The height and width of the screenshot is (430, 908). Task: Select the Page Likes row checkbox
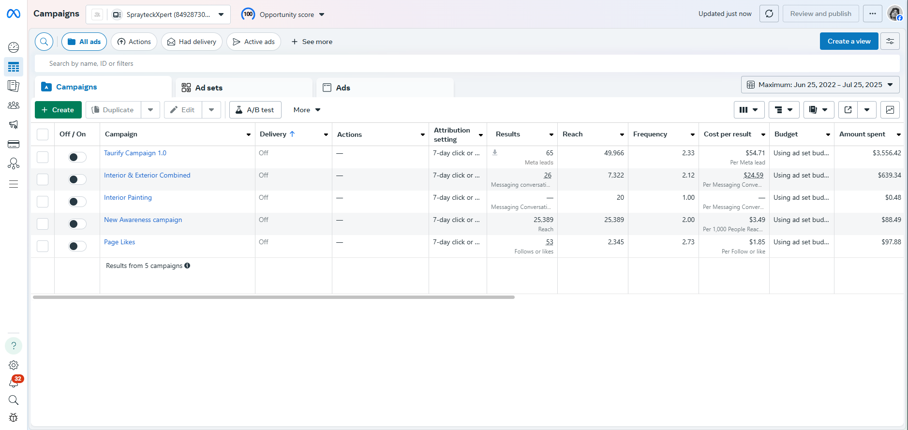coord(43,246)
